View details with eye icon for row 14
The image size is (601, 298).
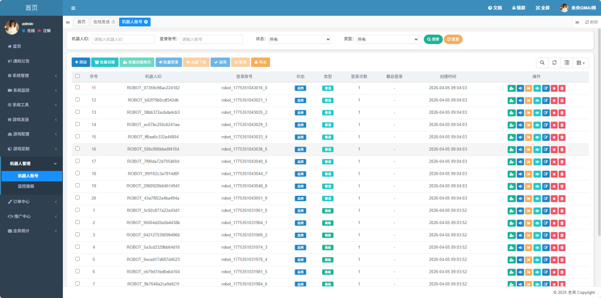[537, 125]
